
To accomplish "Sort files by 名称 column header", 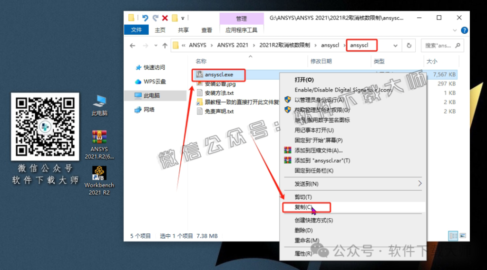I will (x=201, y=61).
